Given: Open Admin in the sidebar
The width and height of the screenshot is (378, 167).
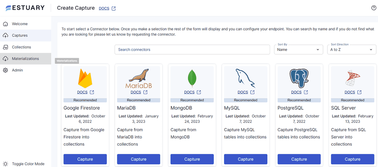Looking at the screenshot, I should [x=26, y=70].
